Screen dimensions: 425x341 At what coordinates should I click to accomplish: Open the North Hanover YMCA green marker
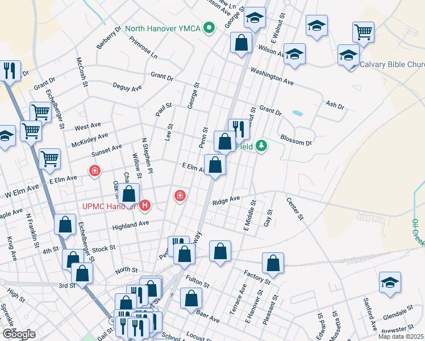point(209,28)
